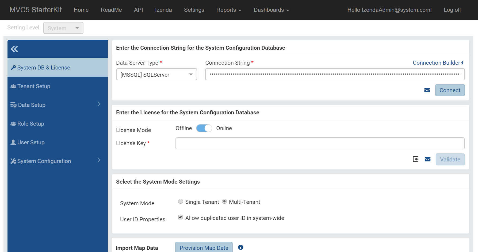
Task: Click the MVC5 StarterKit brand link
Action: [36, 10]
